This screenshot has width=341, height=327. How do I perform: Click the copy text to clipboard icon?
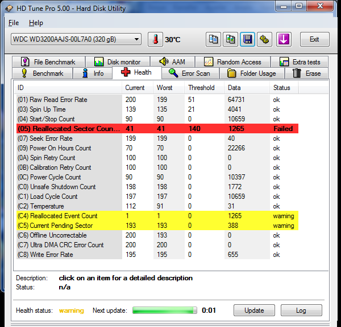pos(214,39)
